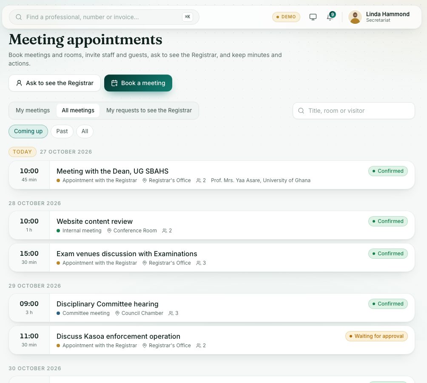Switch to My meetings tab
Viewport: 427px width, 383px height.
(33, 110)
